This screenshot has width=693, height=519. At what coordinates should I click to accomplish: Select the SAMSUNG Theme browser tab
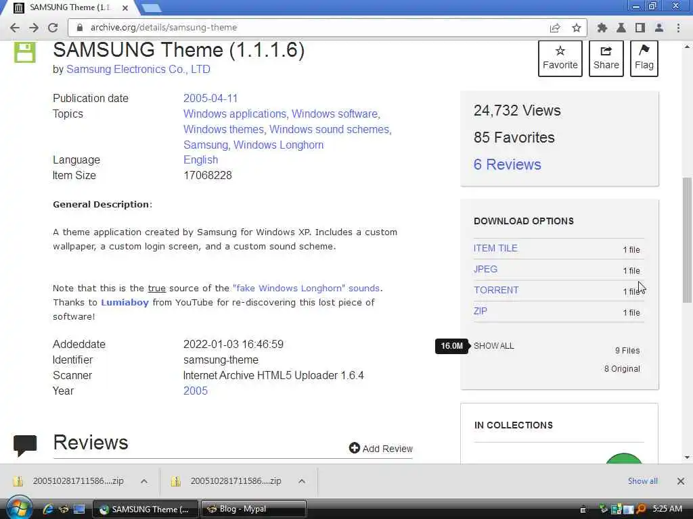pos(70,7)
